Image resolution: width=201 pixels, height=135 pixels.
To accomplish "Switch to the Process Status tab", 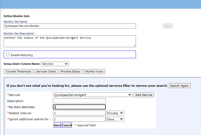I will pos(71,72).
